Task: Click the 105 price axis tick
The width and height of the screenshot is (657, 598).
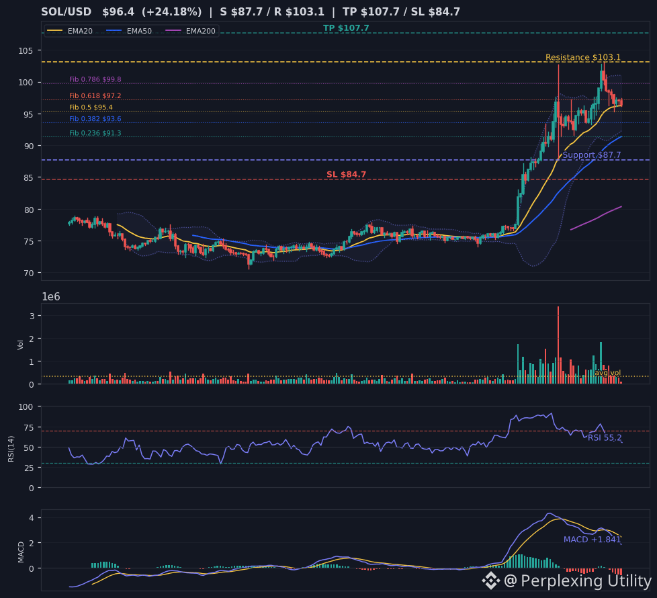Action: (x=26, y=50)
